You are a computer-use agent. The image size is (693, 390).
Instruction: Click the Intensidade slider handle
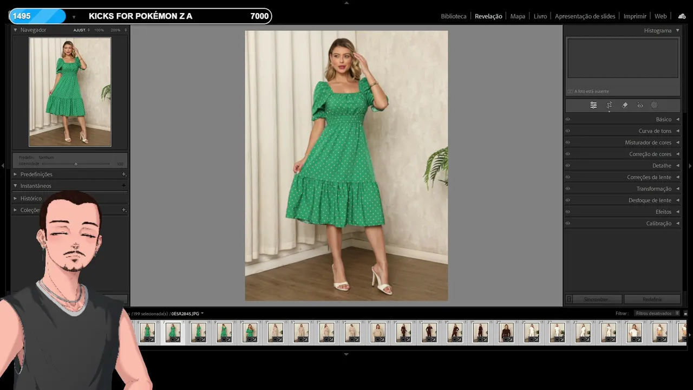click(76, 164)
